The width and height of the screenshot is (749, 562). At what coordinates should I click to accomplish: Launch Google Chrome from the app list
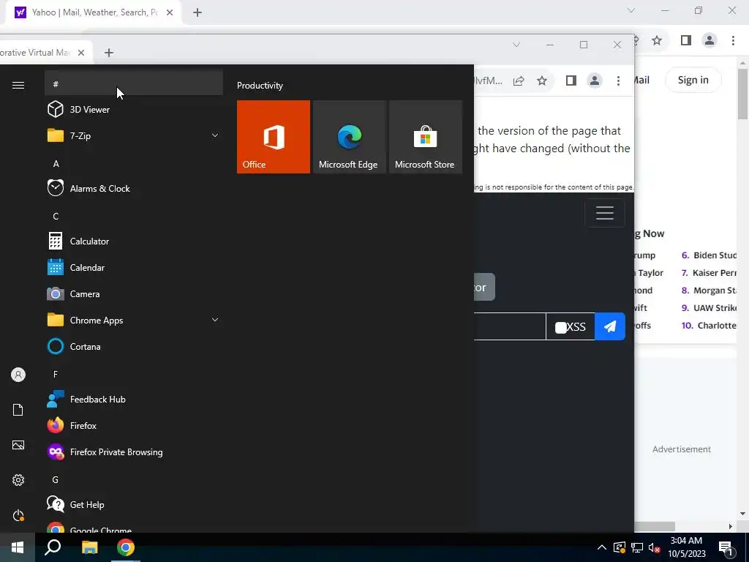pyautogui.click(x=134, y=526)
